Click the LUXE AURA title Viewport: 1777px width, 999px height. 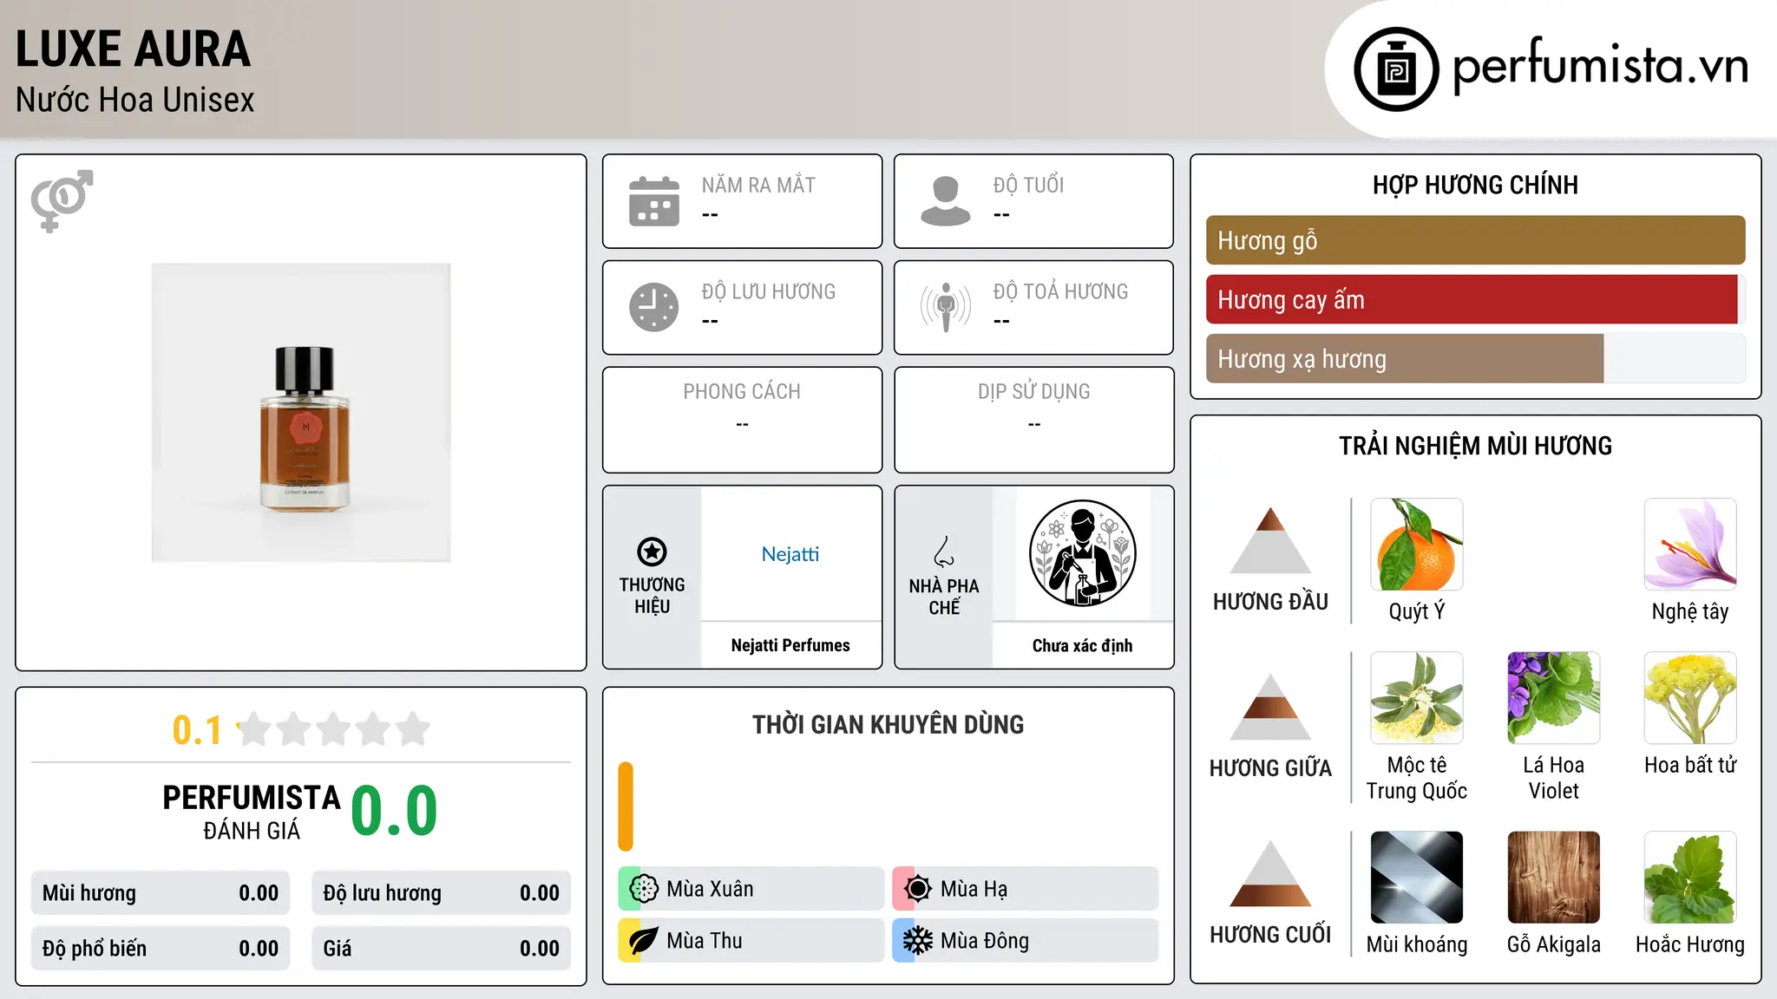134,49
